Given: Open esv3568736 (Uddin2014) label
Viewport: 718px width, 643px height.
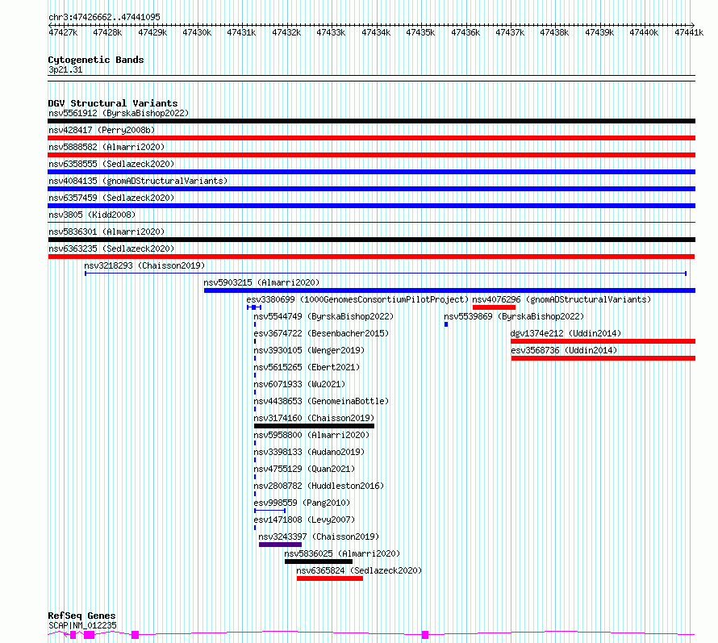Looking at the screenshot, I should pos(564,350).
